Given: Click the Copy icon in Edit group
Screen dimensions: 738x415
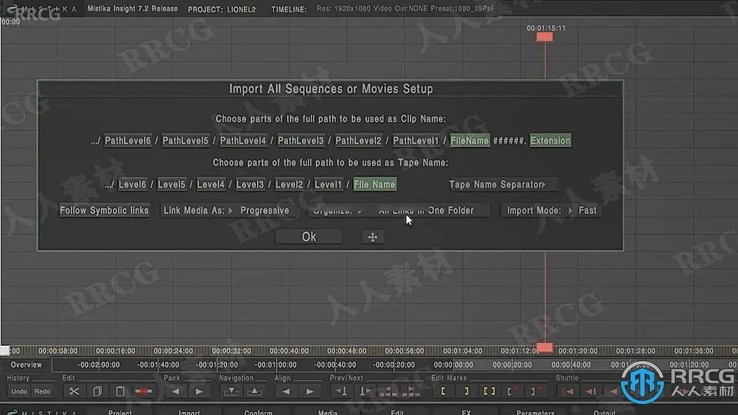Looking at the screenshot, I should tap(97, 391).
